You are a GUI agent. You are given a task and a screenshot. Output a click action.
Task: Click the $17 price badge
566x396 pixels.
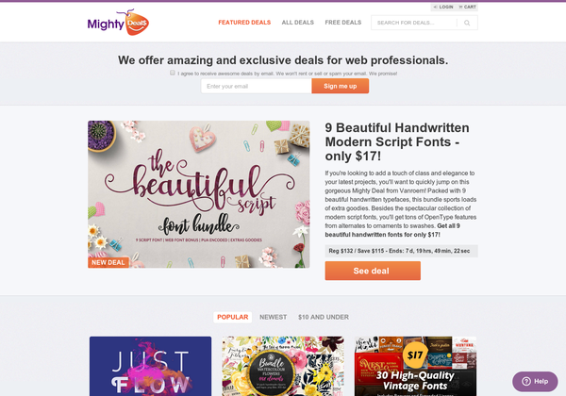pyautogui.click(x=415, y=355)
